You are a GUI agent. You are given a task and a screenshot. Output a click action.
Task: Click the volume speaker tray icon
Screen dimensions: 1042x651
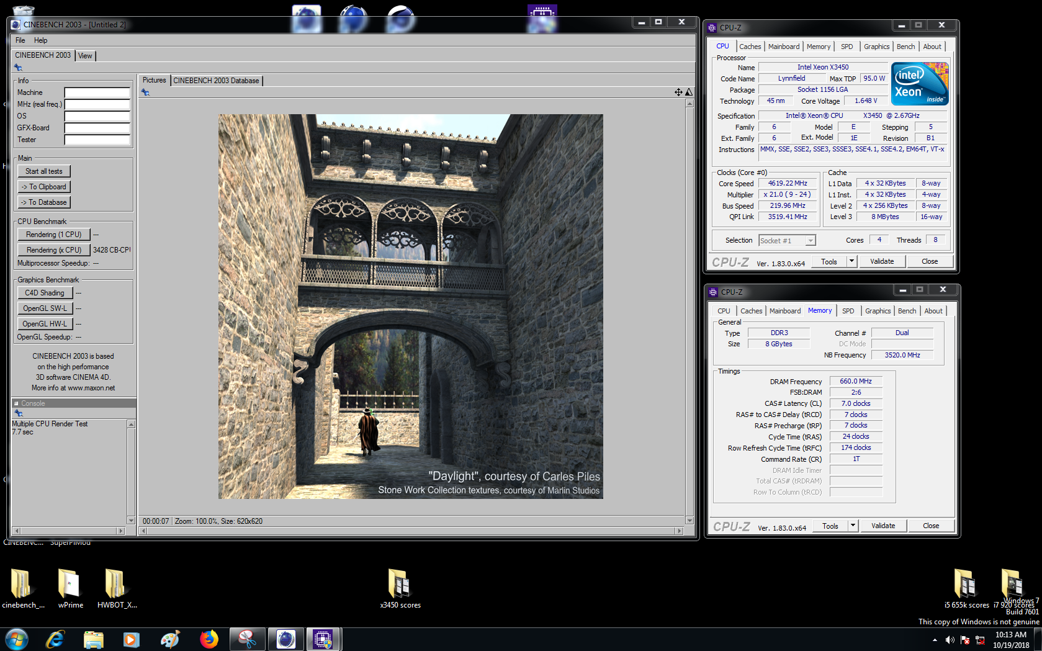point(950,640)
